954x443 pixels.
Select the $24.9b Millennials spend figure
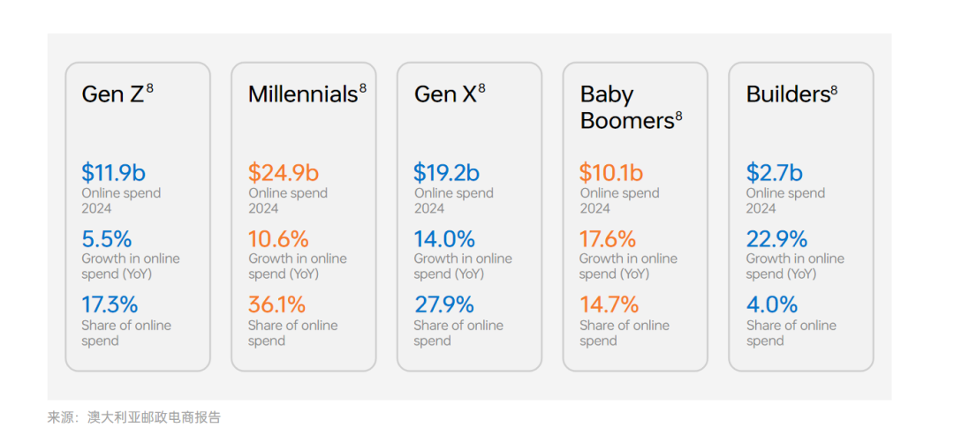pos(283,173)
